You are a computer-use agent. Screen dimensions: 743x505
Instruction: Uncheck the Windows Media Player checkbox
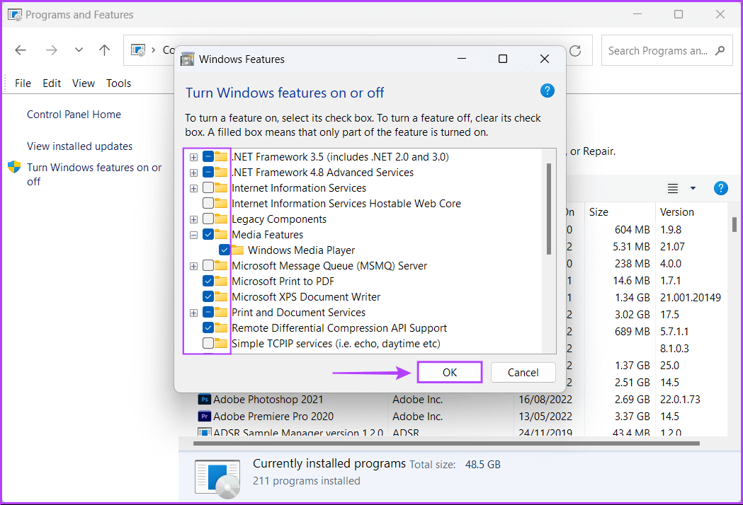coord(225,250)
